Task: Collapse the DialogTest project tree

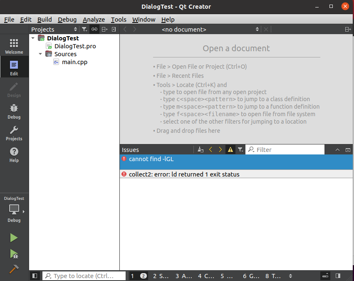Action: (33, 37)
